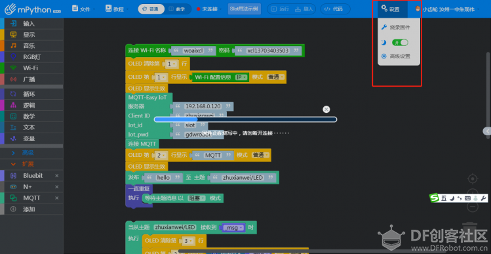Open the MQTT extension category
Screen dimensions: 491x254
pyautogui.click(x=31, y=198)
